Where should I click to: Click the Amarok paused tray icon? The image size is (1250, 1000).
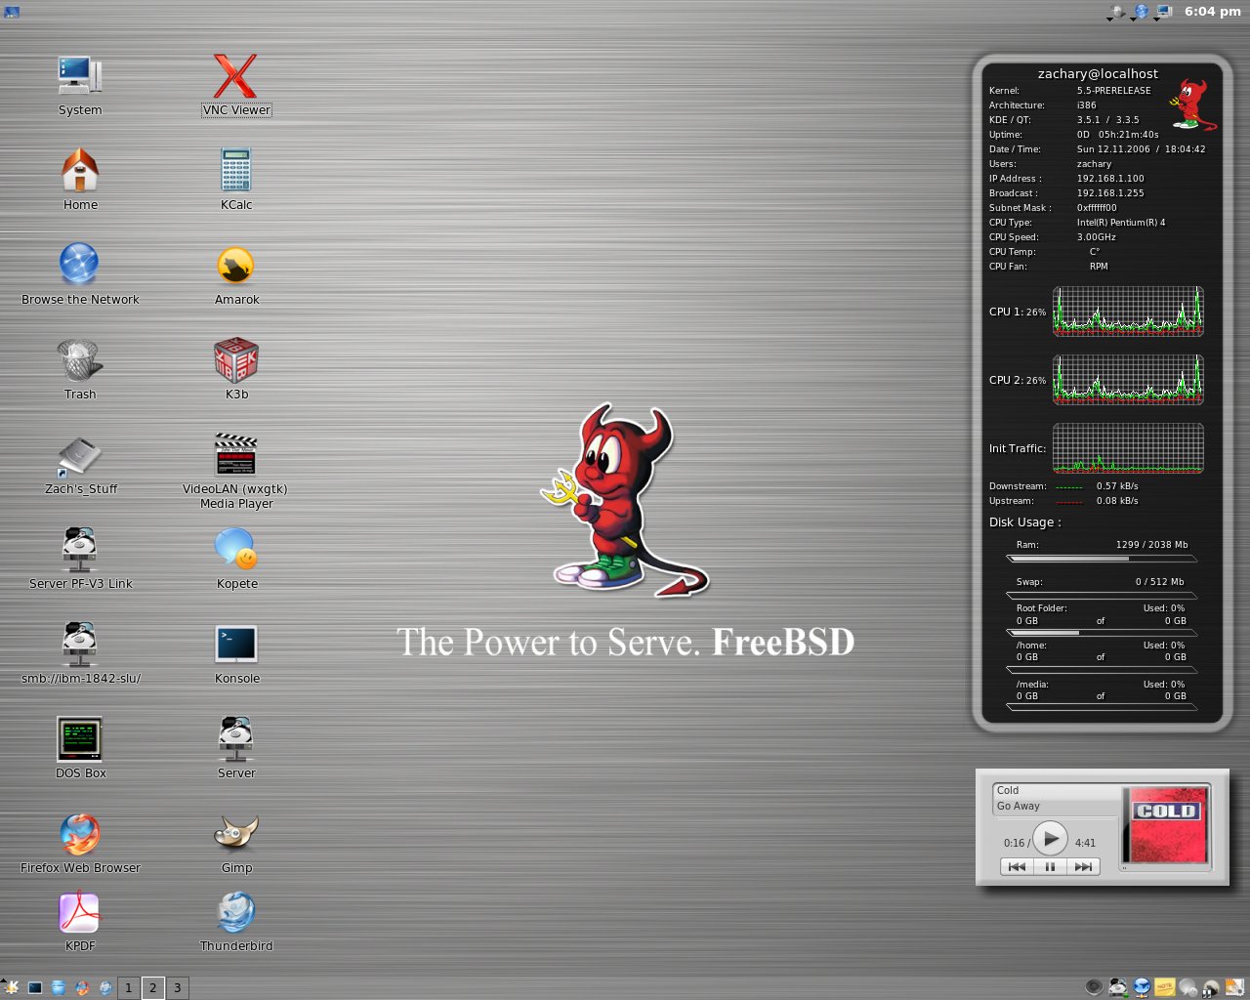[1211, 988]
